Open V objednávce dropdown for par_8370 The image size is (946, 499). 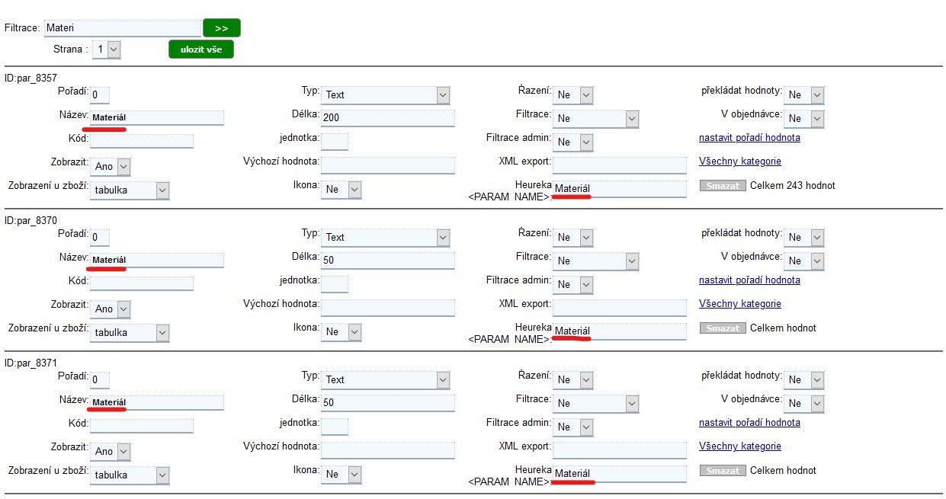[x=804, y=261]
